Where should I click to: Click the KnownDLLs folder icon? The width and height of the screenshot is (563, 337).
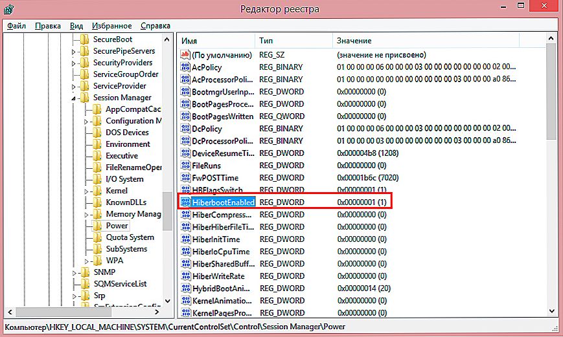tap(97, 202)
